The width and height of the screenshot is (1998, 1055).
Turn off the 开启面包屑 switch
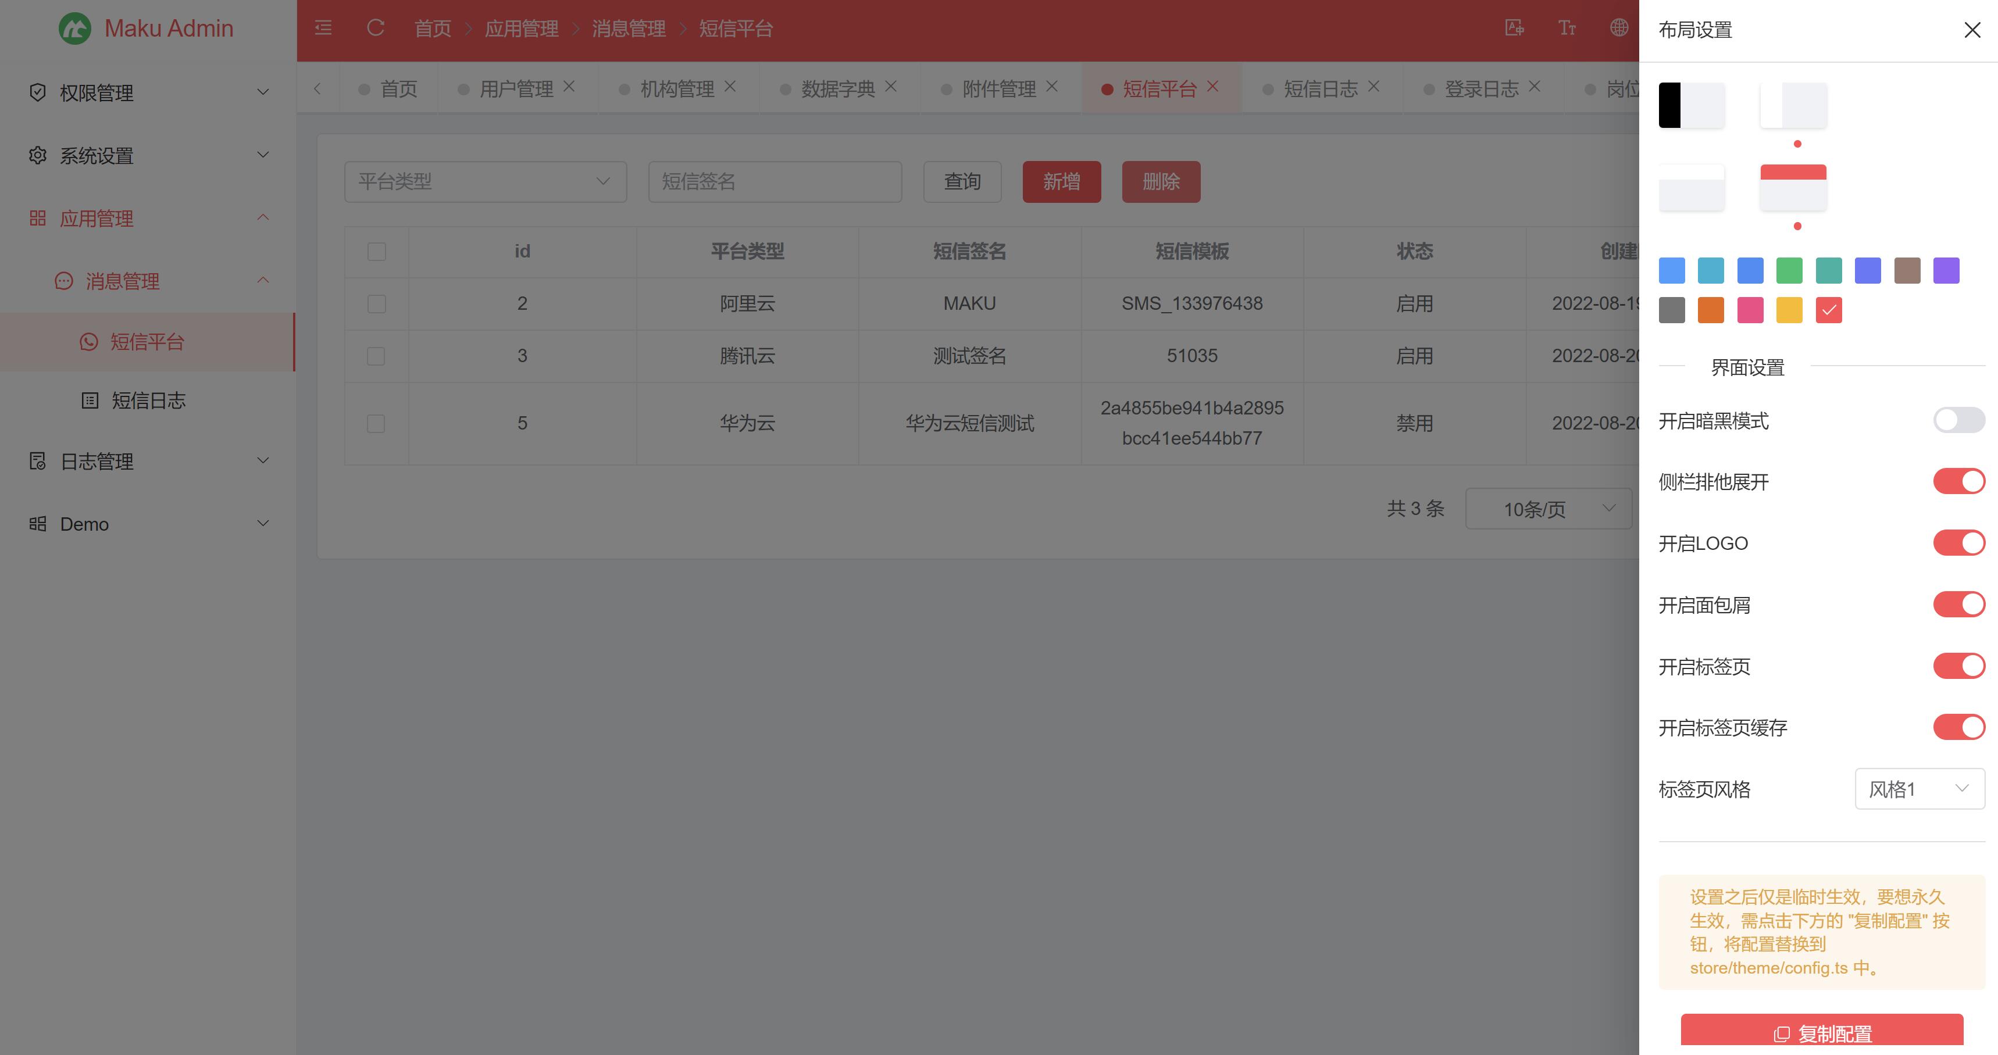click(1958, 605)
